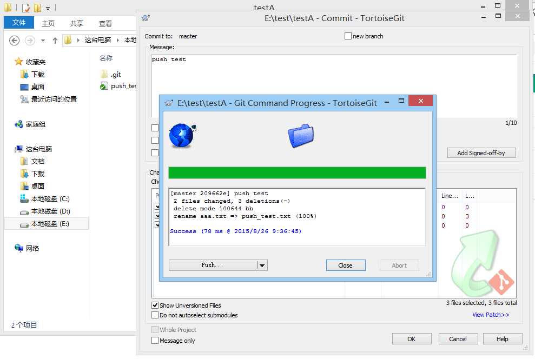Open Help in Commit window
This screenshot has height=359, width=535.
(502, 339)
